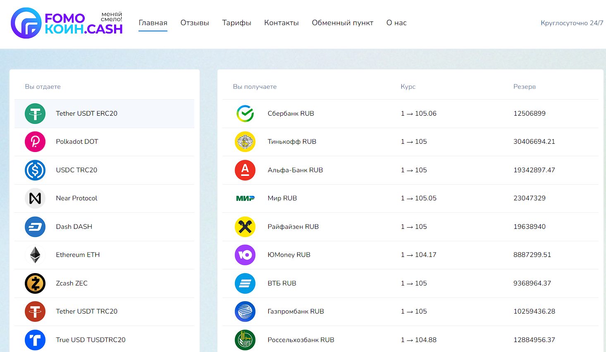606x352 pixels.
Task: Select ЮMoney RUB label
Action: (289, 255)
